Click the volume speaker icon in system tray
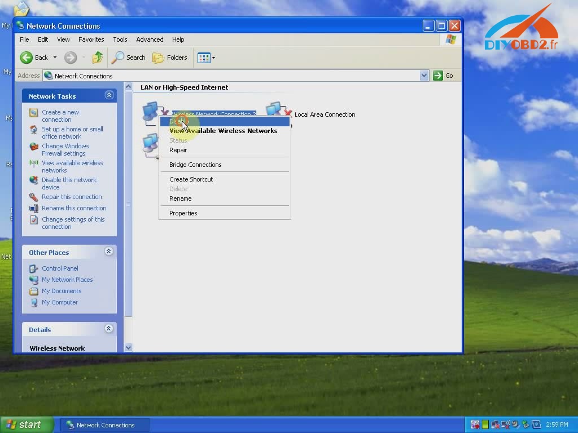This screenshot has height=433, width=578. coord(515,425)
